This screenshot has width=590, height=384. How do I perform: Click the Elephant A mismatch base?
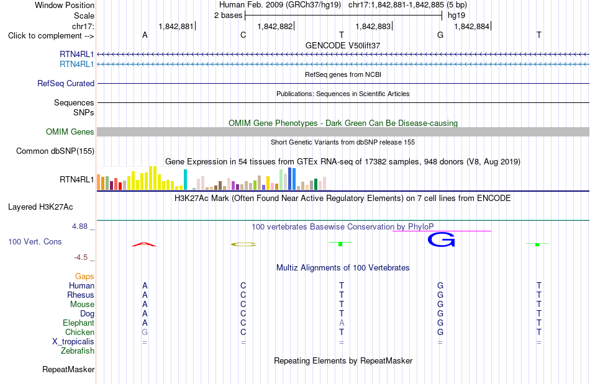tap(342, 323)
